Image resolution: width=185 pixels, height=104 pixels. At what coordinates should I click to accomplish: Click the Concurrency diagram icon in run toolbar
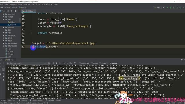(180, 8)
